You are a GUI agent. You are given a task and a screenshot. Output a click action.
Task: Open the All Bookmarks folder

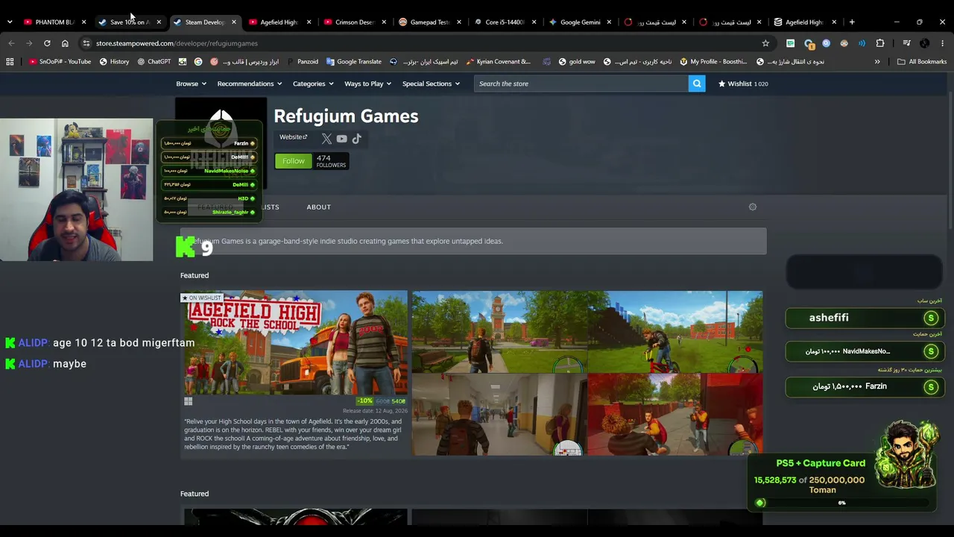(x=922, y=62)
